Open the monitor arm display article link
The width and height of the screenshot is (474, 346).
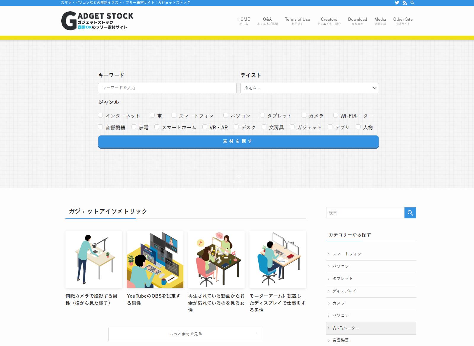[x=277, y=303]
